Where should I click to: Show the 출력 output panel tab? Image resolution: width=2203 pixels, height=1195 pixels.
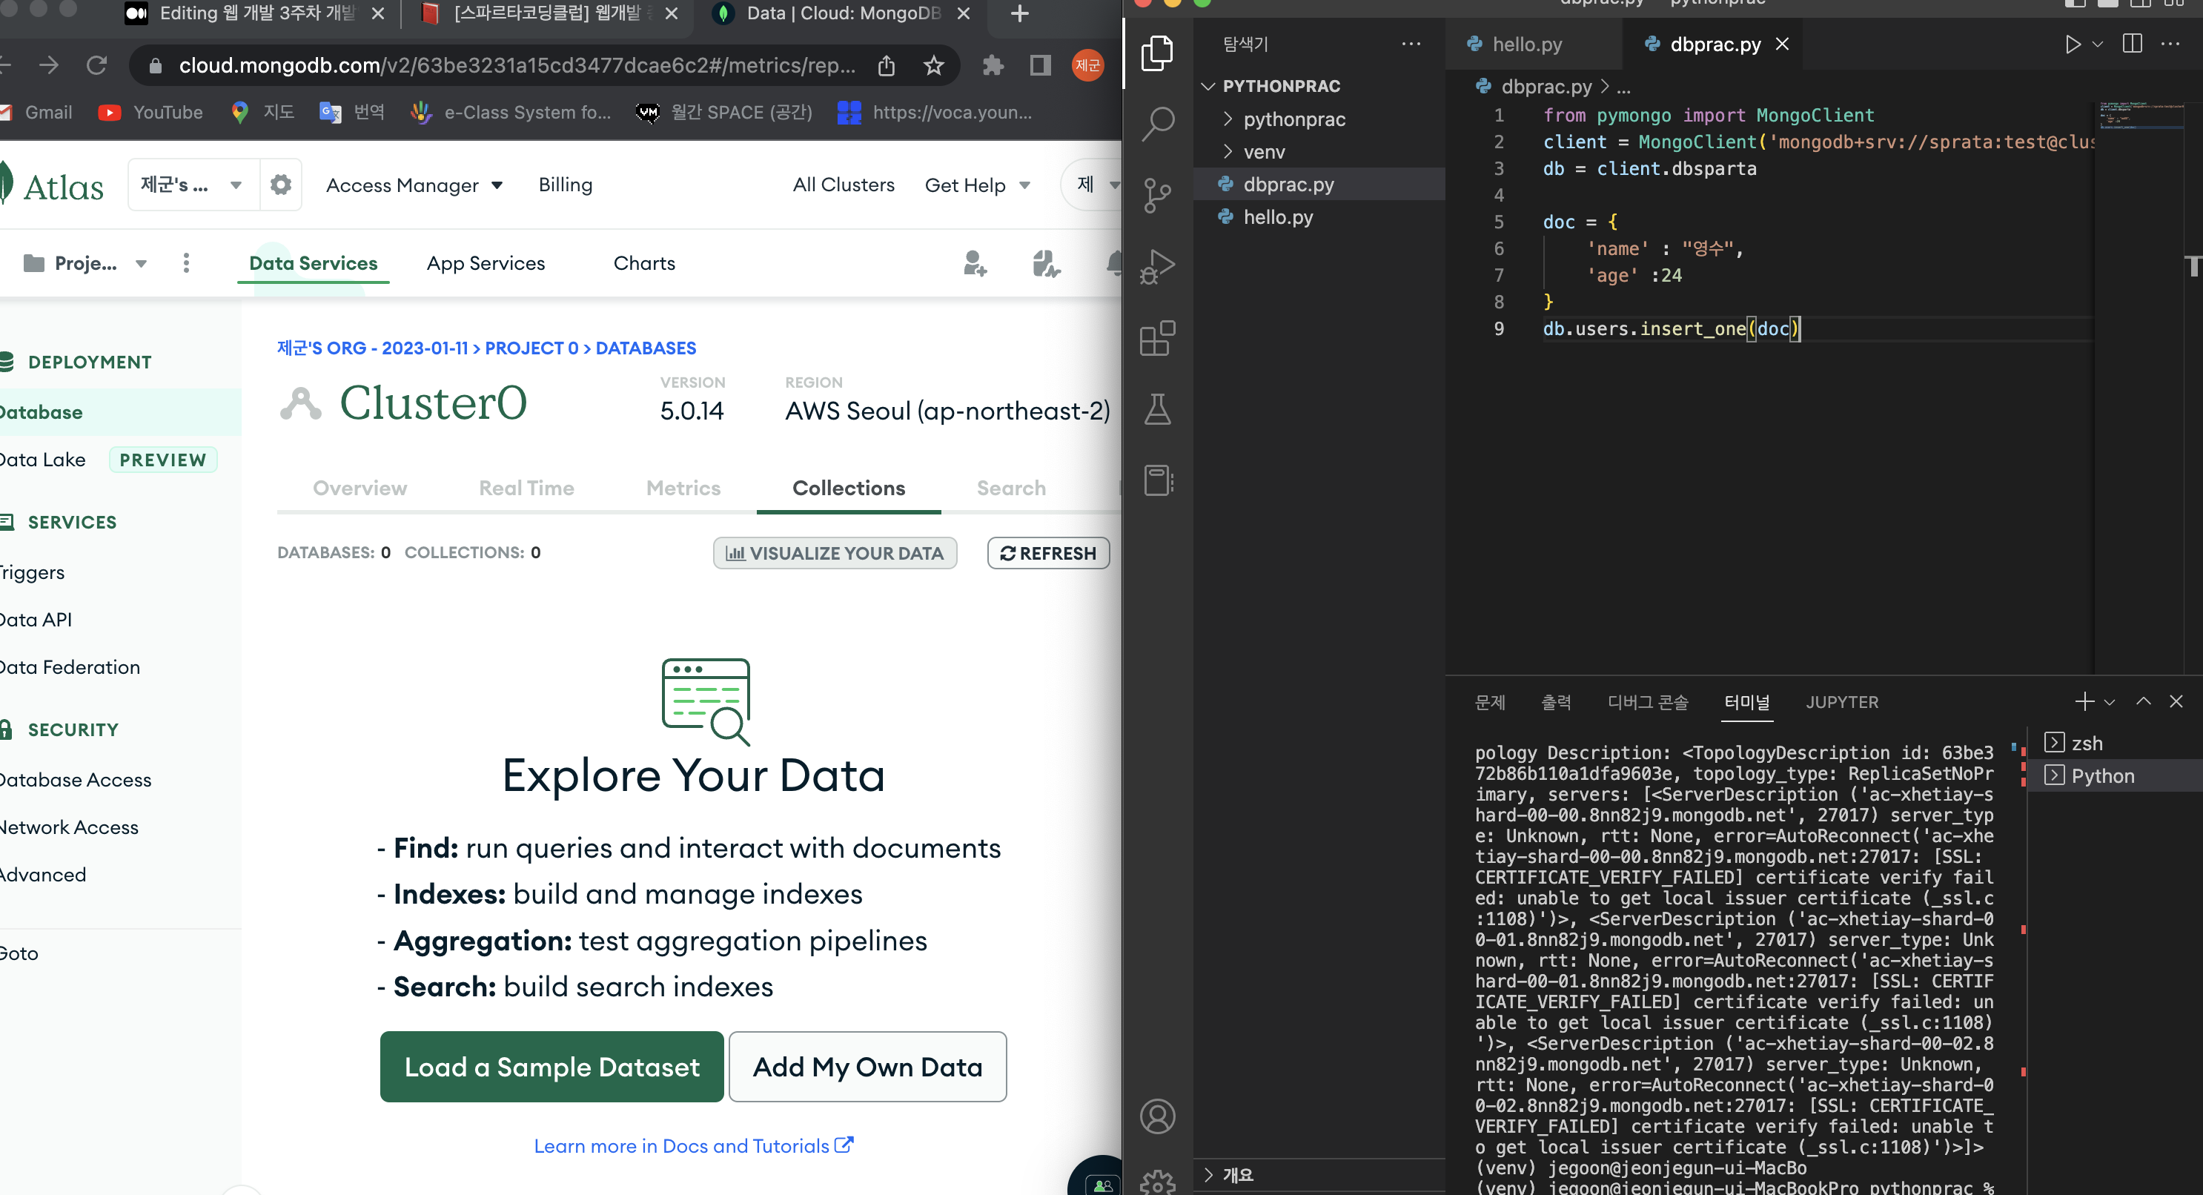(1557, 702)
